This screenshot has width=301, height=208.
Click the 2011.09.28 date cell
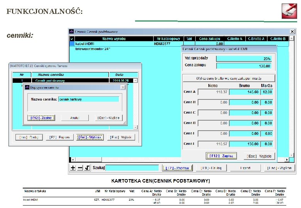point(121,81)
